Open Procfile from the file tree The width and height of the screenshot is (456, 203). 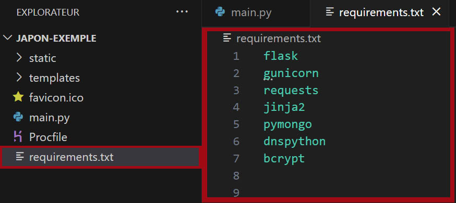[x=100, y=137]
